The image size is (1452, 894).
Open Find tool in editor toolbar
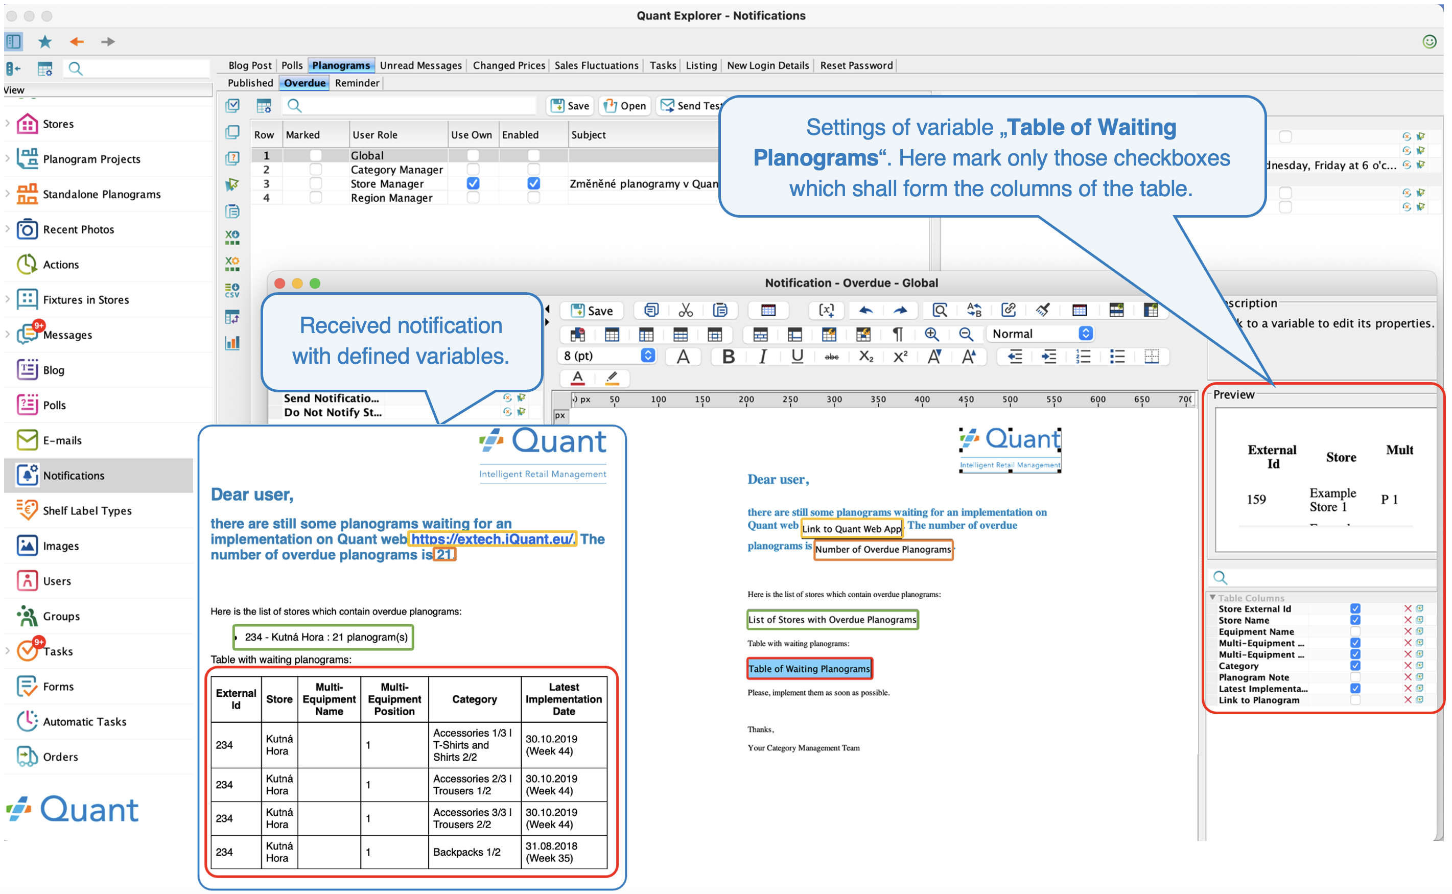pos(940,311)
